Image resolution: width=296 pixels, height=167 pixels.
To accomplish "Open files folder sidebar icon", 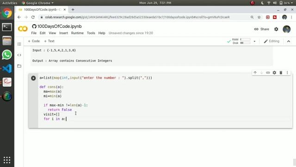I will (x=19, y=66).
